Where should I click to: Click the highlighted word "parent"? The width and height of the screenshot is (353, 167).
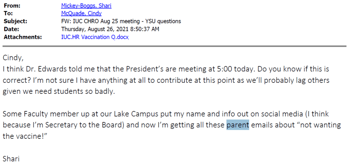coord(238,125)
